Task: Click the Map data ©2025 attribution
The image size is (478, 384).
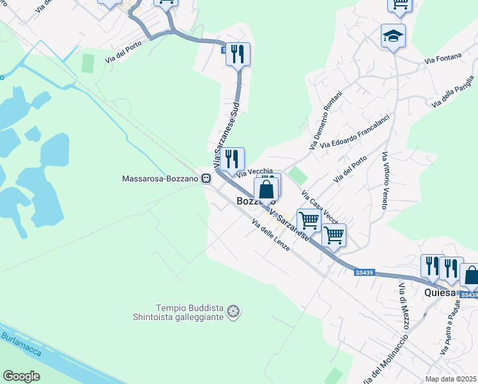Action: pyautogui.click(x=451, y=379)
